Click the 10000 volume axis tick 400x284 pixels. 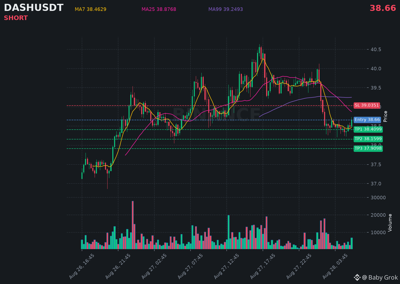[x=378, y=233]
